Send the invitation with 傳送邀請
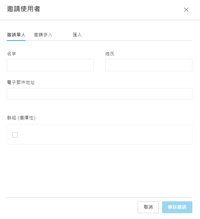200x219 pixels. [177, 207]
